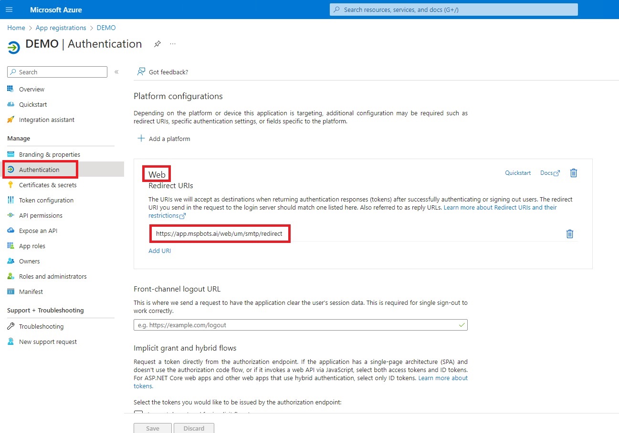Focus the top Azure search bar
This screenshot has height=433, width=619.
454,10
